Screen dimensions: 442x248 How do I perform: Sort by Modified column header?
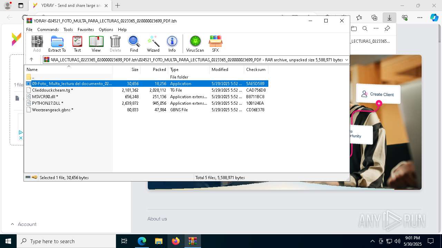[227, 70]
